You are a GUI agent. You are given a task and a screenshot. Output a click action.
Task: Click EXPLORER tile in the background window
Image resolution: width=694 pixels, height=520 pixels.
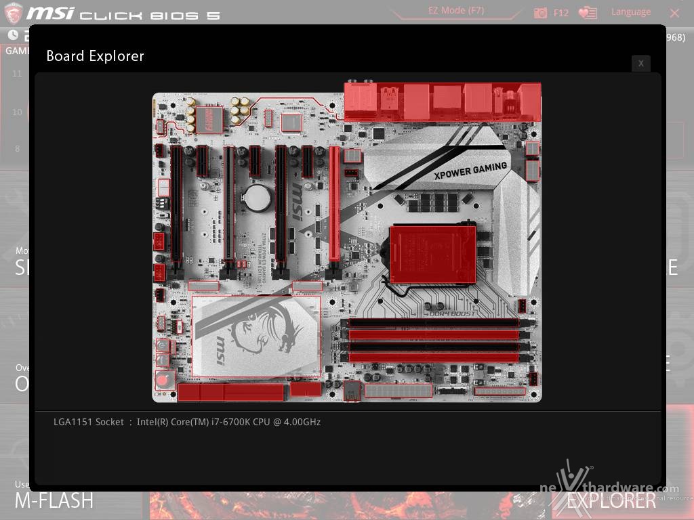pos(611,501)
